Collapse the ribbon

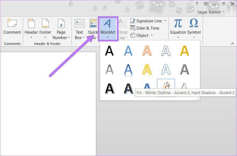pos(232,44)
